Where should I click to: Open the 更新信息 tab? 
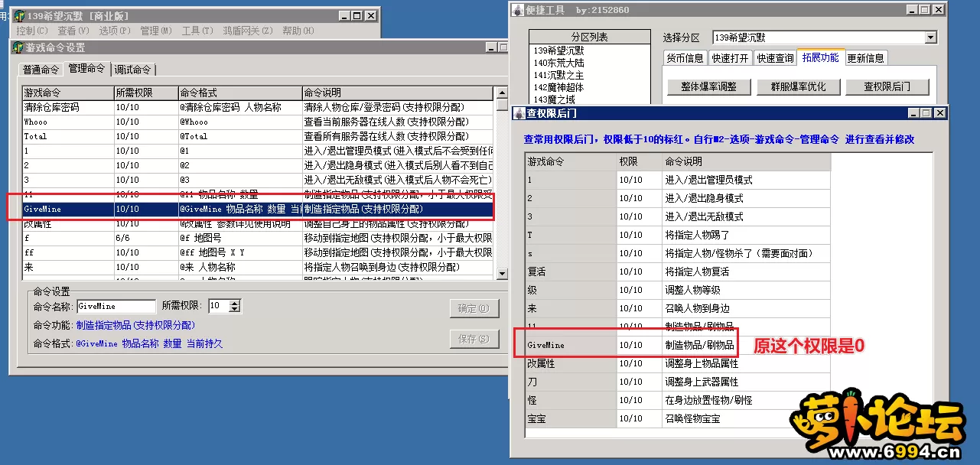(866, 58)
